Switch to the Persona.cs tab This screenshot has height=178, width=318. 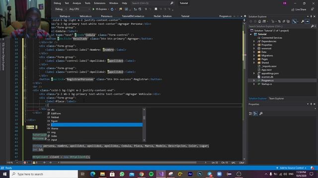pos(106,16)
